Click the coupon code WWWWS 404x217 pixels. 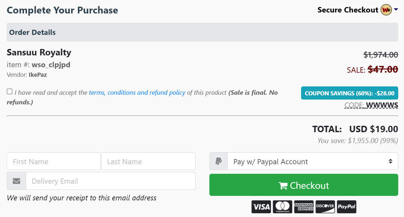click(x=382, y=105)
